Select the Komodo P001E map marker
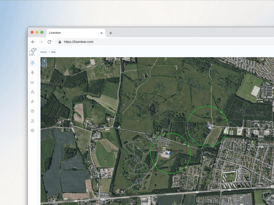 136,182
